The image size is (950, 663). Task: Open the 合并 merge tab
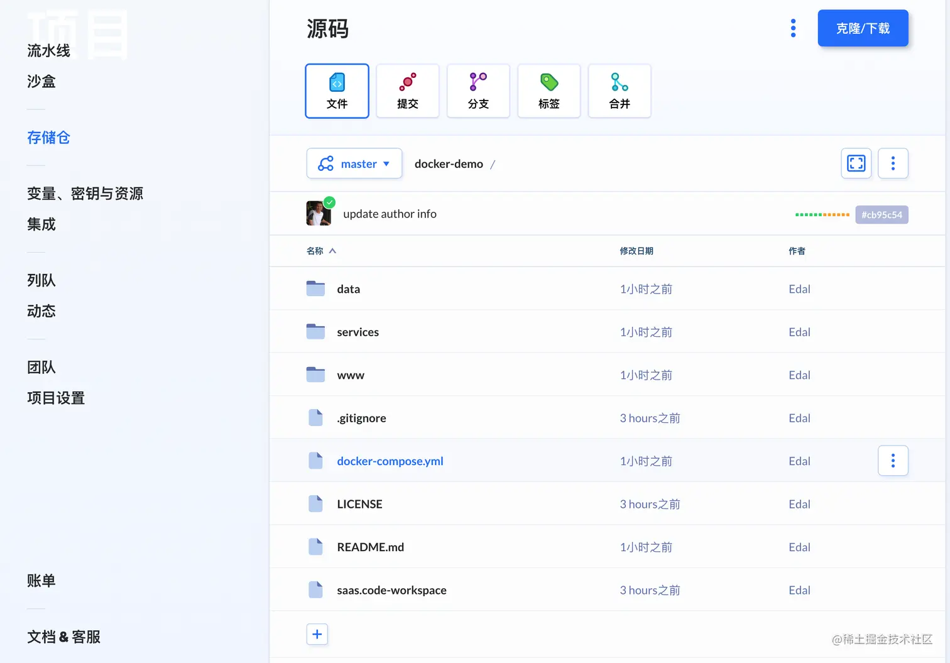tap(620, 91)
